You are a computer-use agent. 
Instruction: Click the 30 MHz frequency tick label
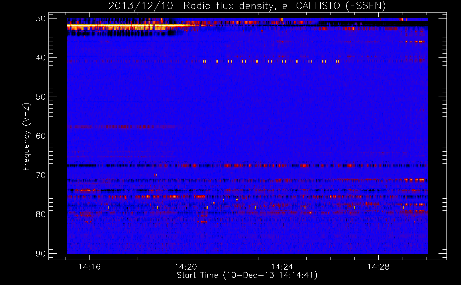click(x=41, y=19)
